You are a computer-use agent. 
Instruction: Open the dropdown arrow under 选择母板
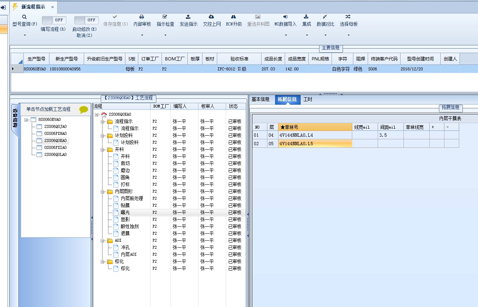click(x=349, y=35)
